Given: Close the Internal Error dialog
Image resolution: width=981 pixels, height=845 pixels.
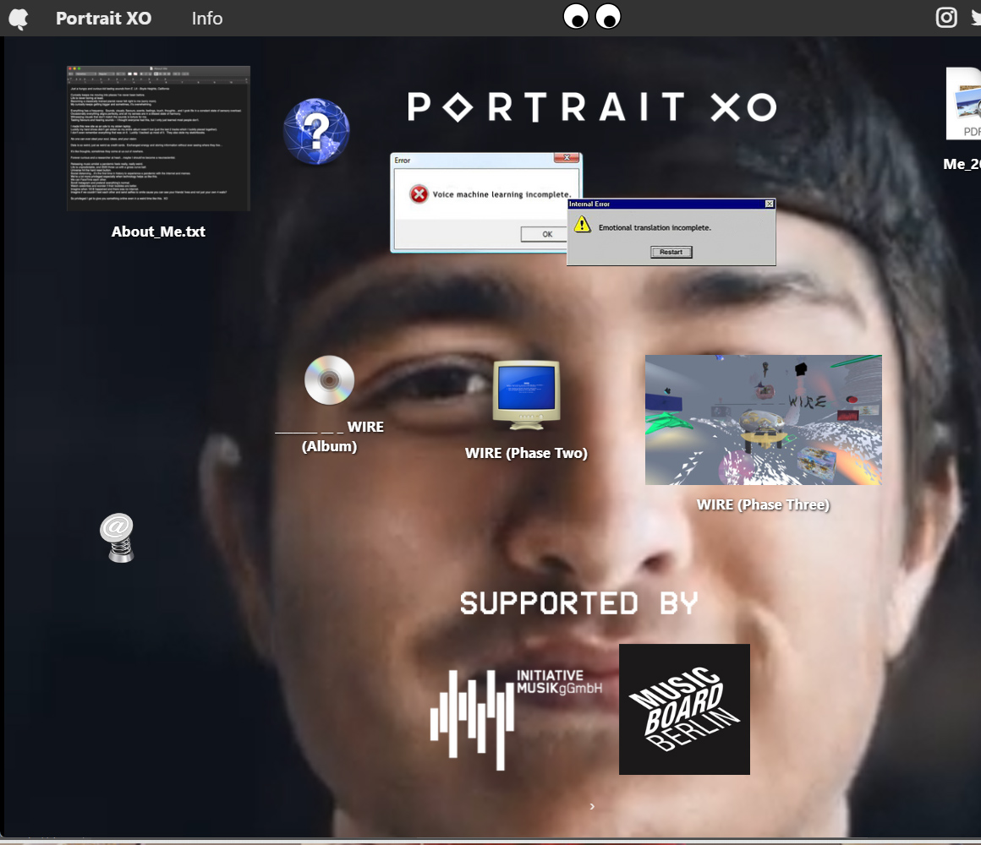Looking at the screenshot, I should (x=768, y=203).
